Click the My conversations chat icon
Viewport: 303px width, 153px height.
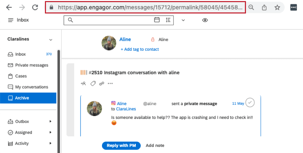[x=10, y=87]
